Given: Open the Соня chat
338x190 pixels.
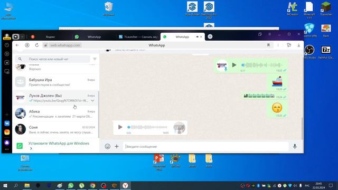Looking at the screenshot, I should (55, 129).
